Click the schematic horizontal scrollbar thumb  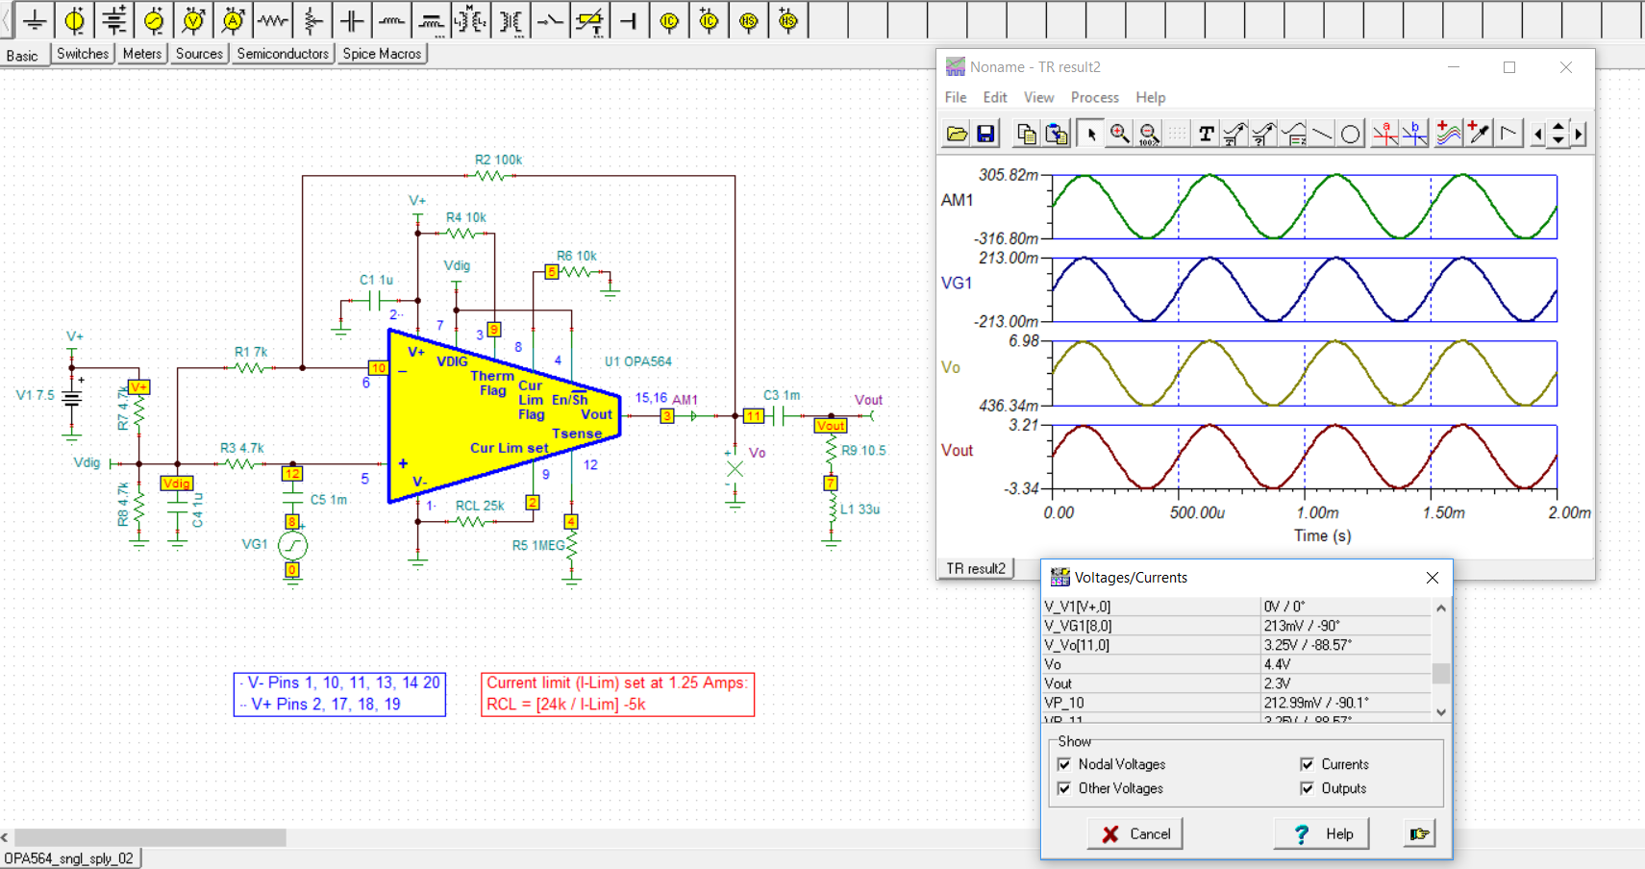point(150,837)
